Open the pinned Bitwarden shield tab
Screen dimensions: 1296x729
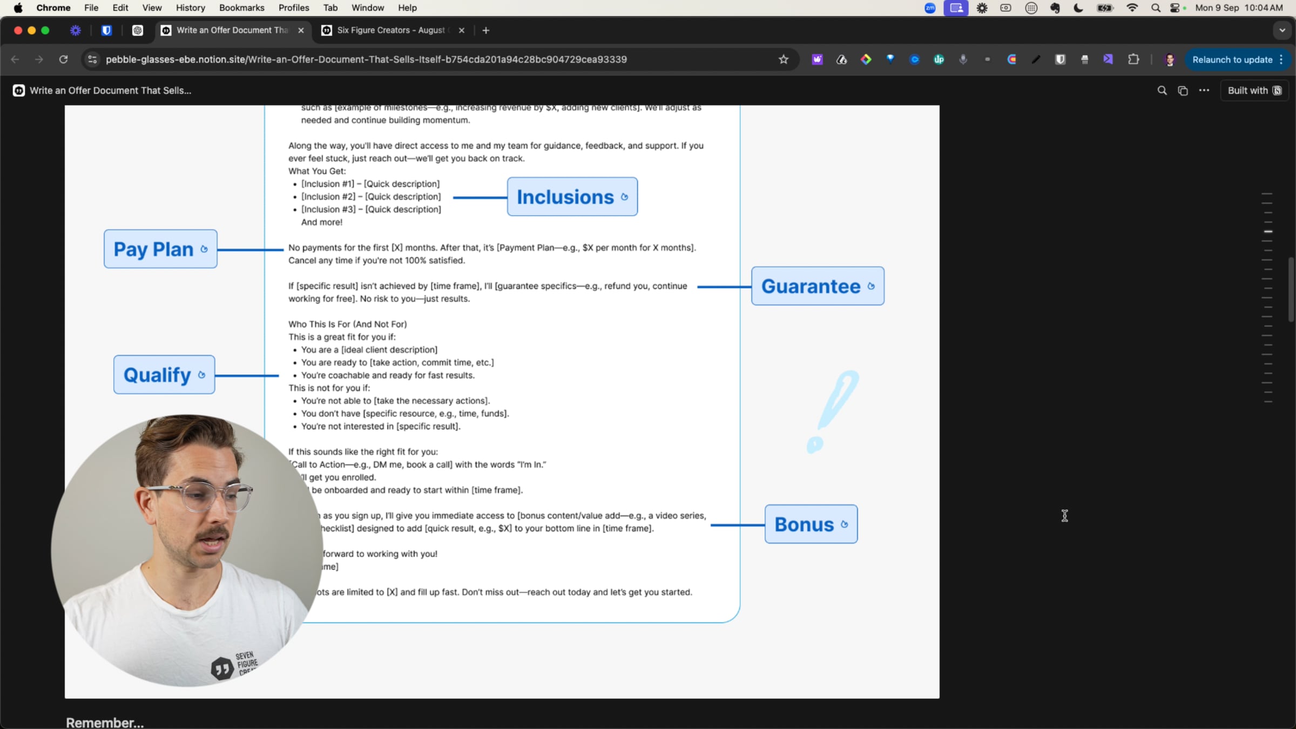coord(106,31)
